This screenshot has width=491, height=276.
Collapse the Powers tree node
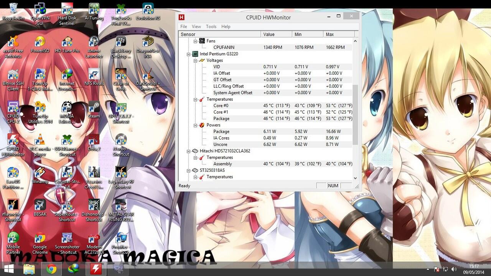195,125
